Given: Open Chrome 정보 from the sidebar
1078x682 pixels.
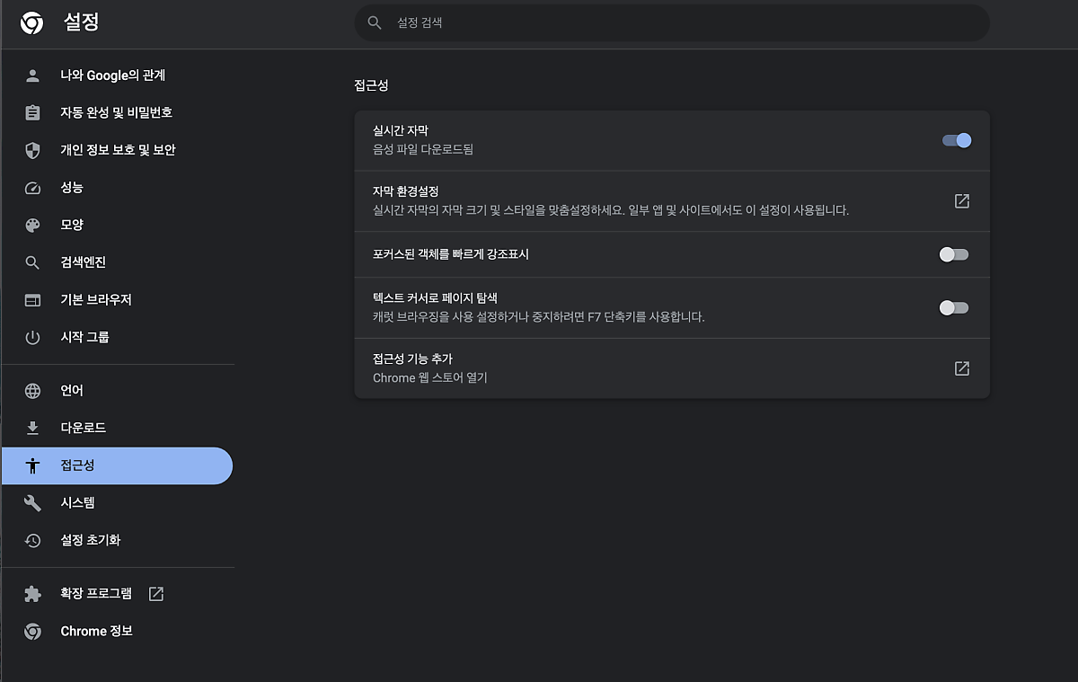Looking at the screenshot, I should (95, 631).
